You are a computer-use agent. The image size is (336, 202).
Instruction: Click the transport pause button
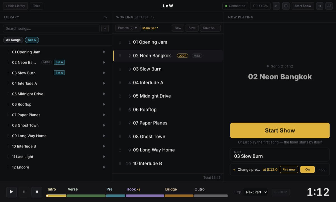coord(24,192)
